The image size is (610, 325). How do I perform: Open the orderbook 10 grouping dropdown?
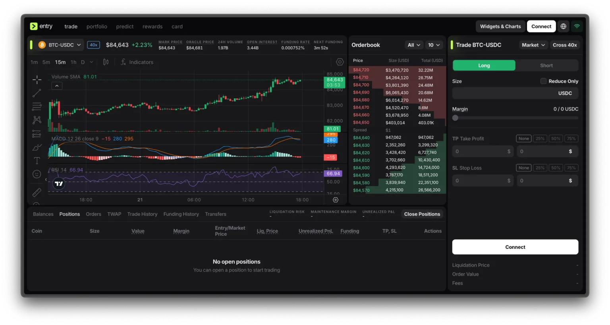click(434, 45)
